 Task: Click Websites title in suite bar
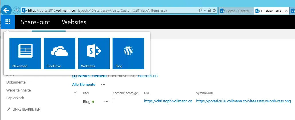(74, 22)
